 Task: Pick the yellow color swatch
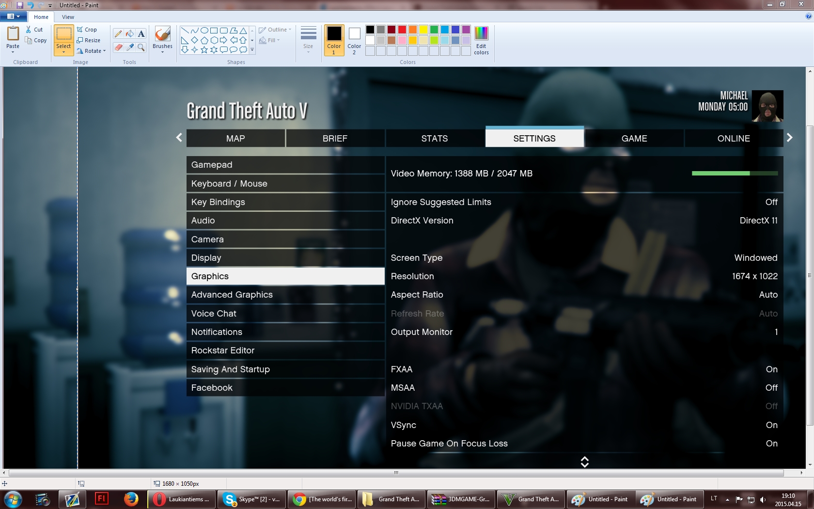(423, 30)
